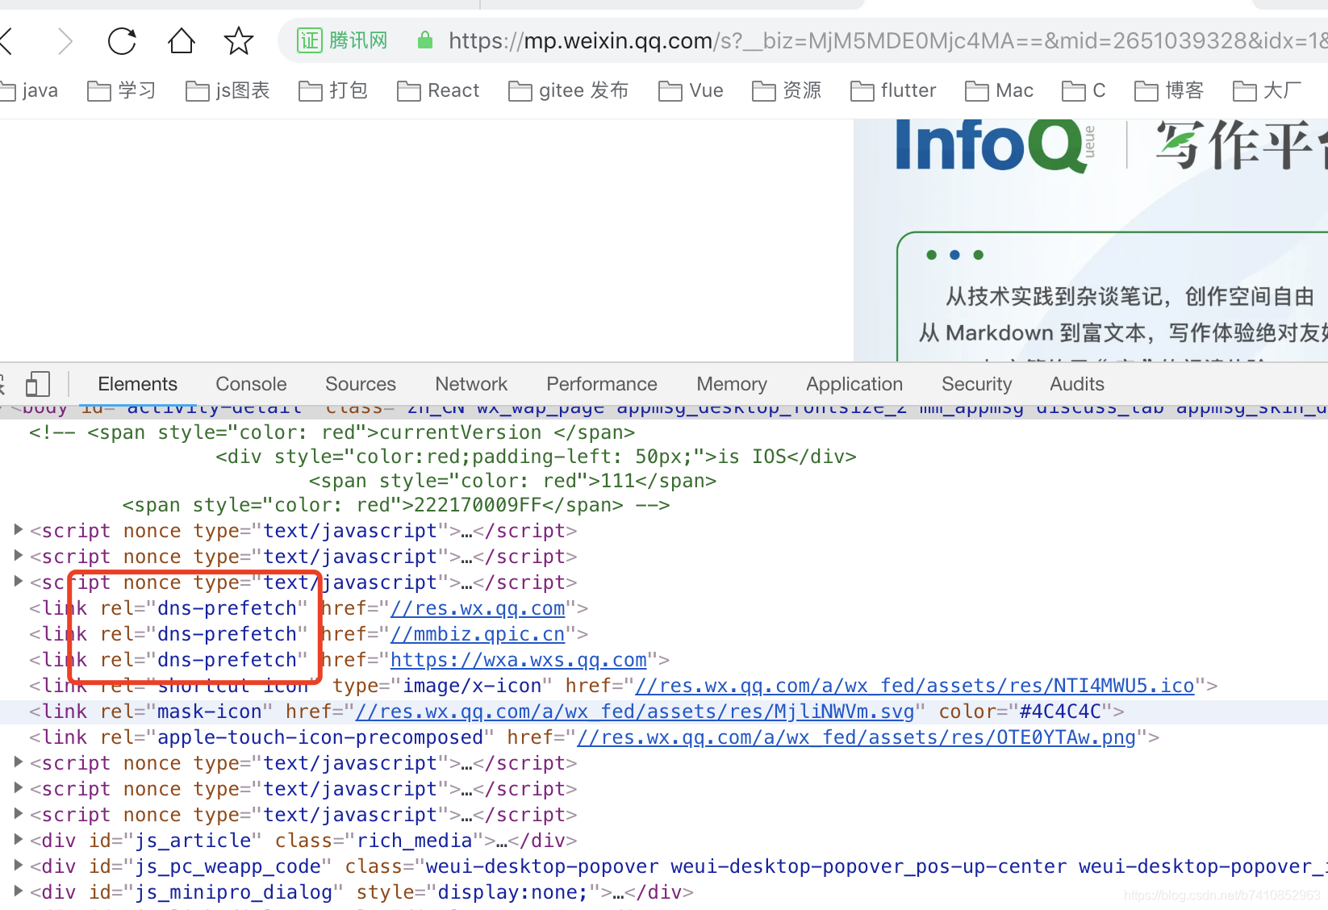
Task: Select the mask-icon link element row
Action: point(664,712)
